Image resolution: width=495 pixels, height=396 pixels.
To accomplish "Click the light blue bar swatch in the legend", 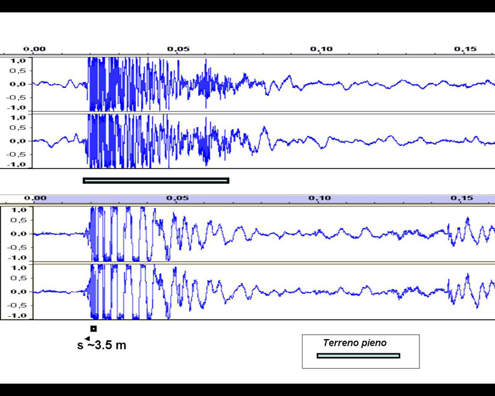I will (358, 356).
